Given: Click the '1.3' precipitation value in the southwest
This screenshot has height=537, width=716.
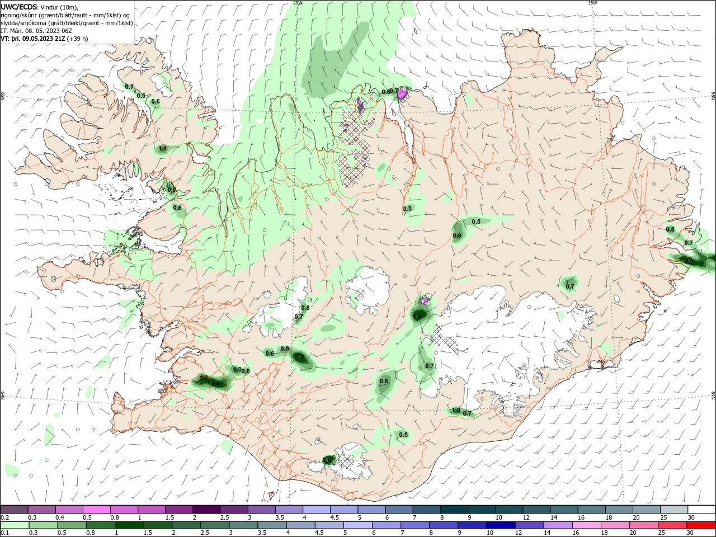Looking at the screenshot, I should 204,378.
